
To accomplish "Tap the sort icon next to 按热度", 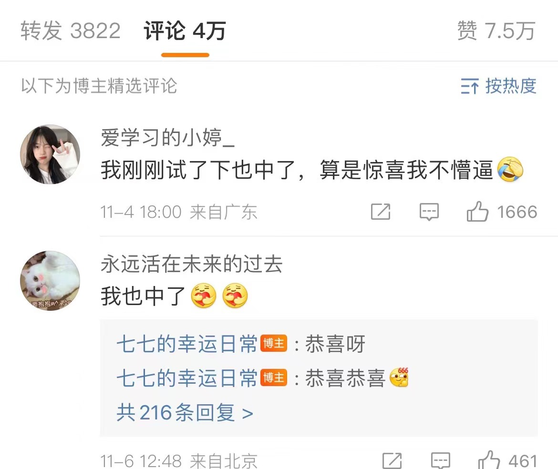I will (x=469, y=86).
